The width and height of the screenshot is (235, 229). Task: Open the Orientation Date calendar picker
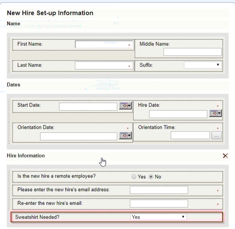(125, 136)
